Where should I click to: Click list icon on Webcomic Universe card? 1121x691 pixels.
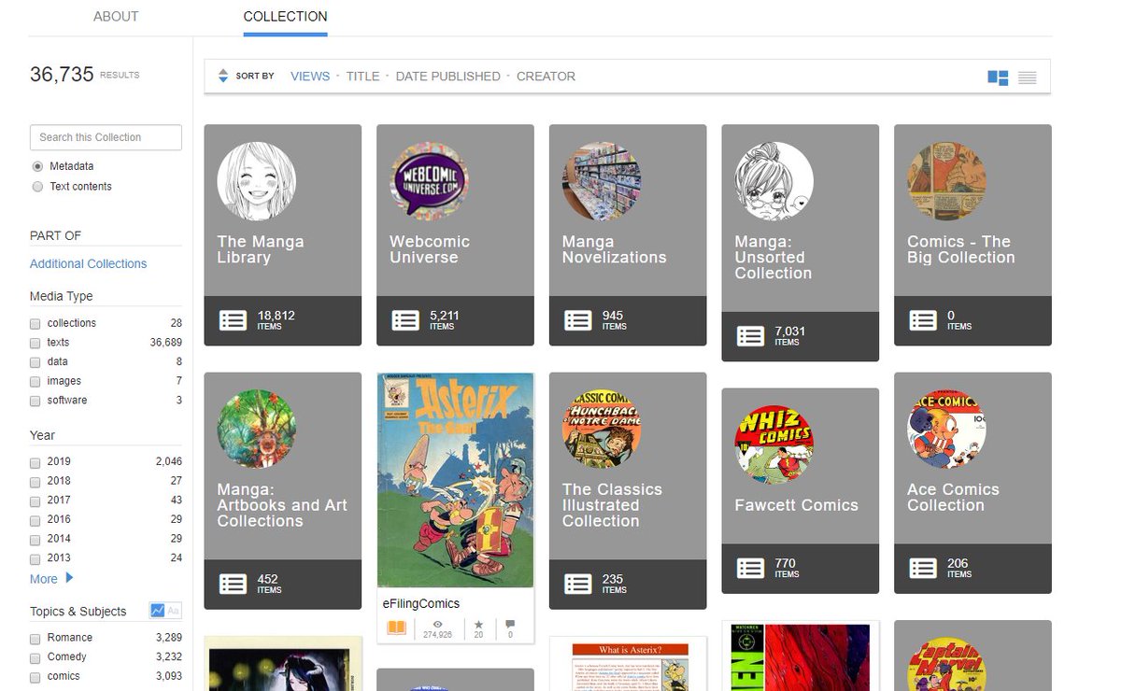click(x=405, y=320)
